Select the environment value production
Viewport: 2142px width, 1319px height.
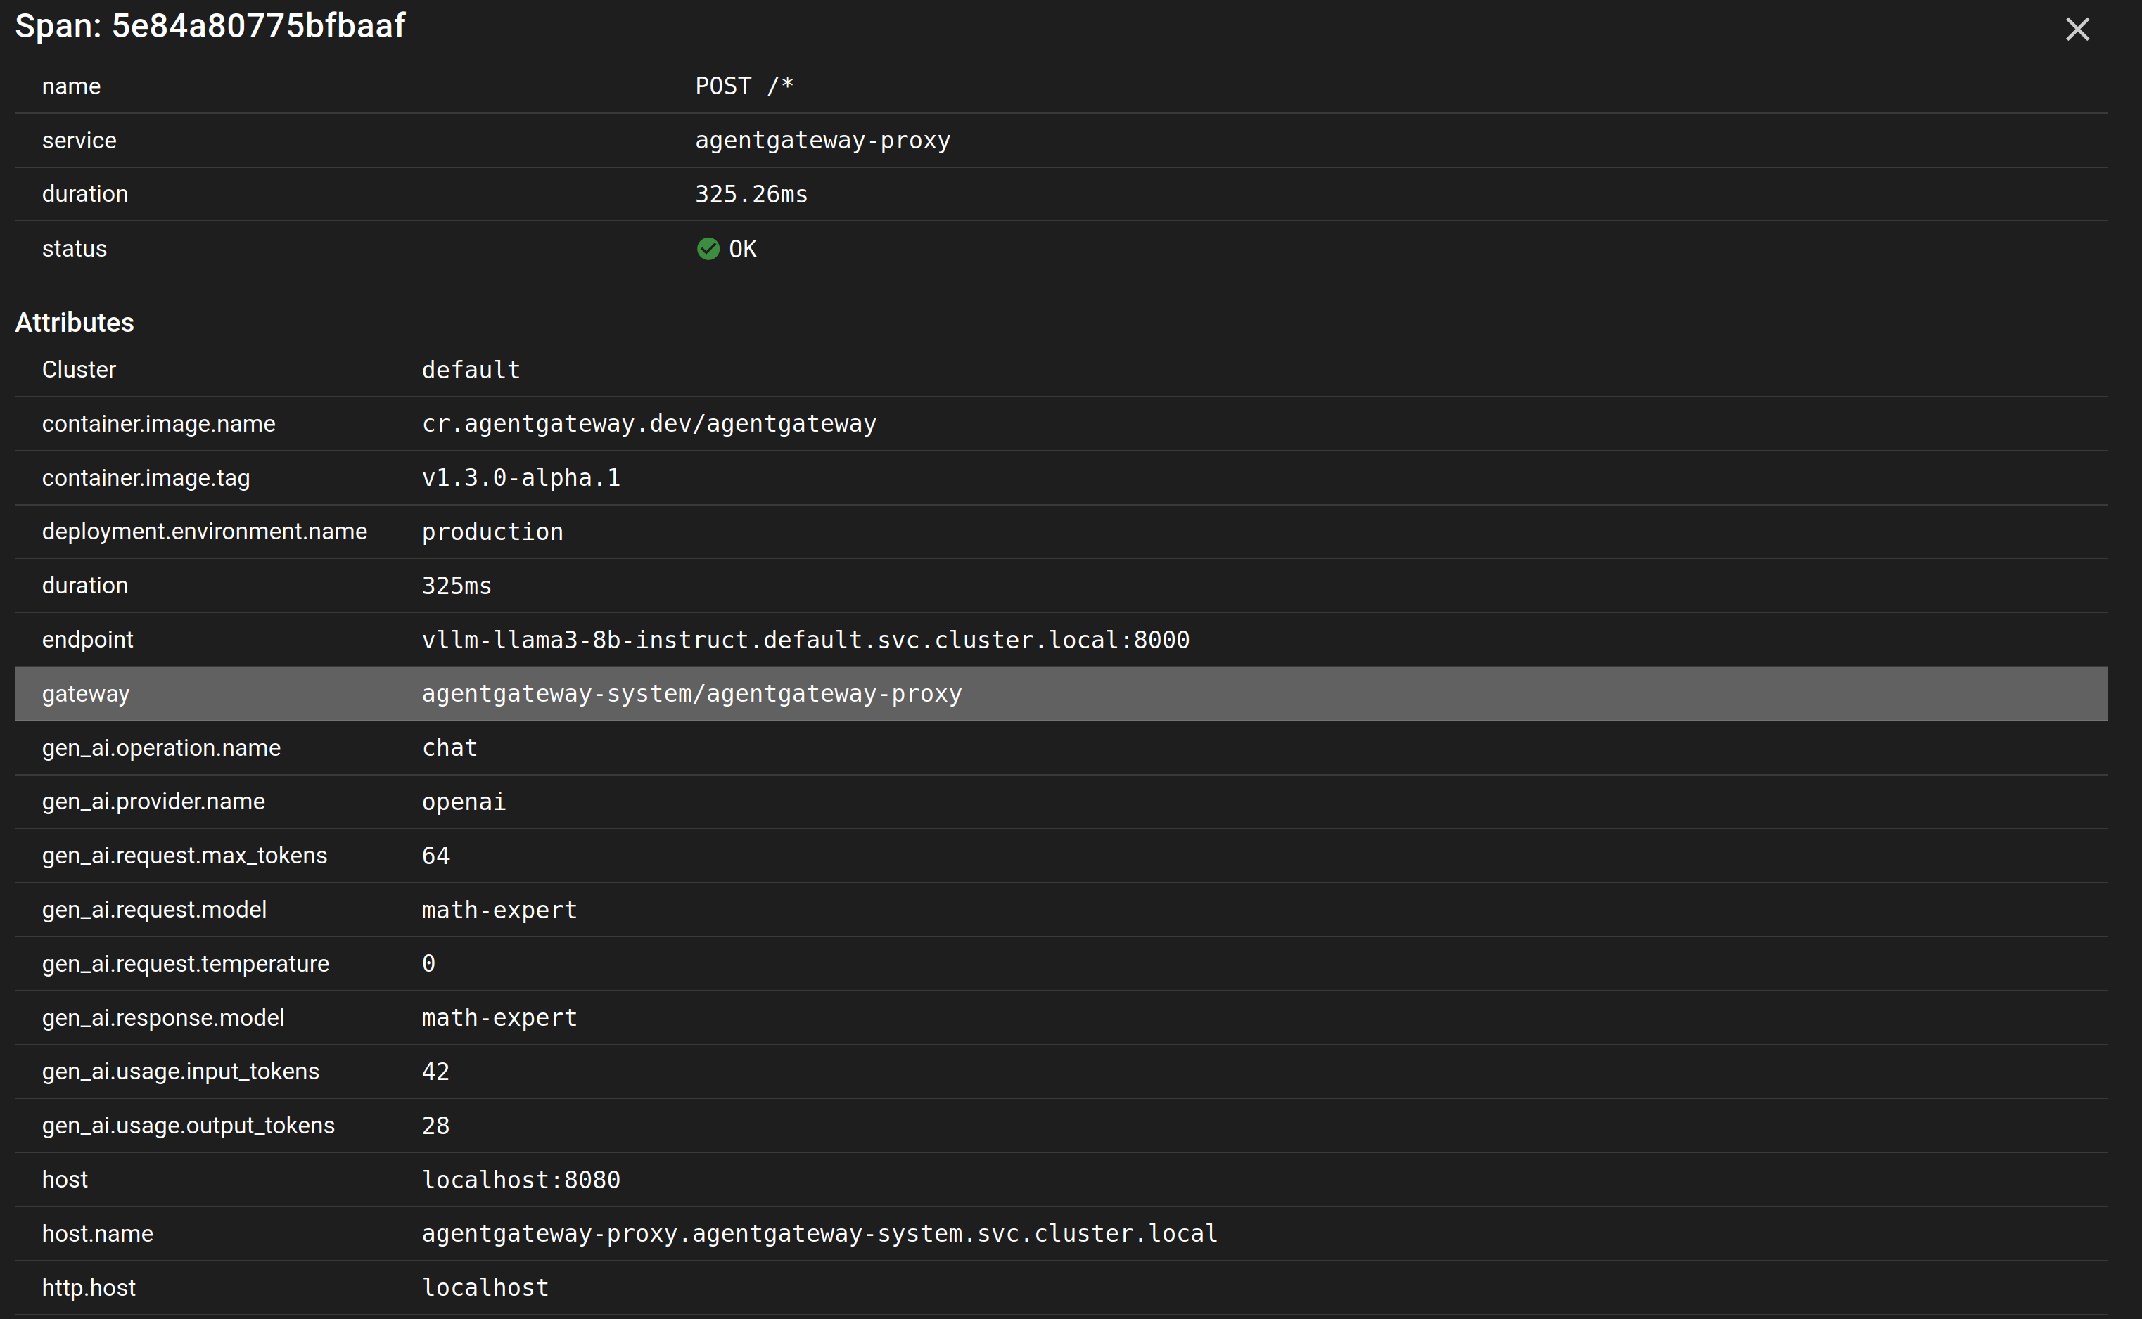click(492, 532)
